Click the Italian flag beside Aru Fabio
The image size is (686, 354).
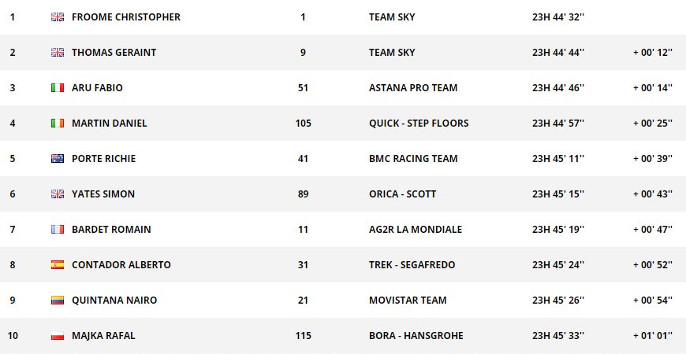57,88
